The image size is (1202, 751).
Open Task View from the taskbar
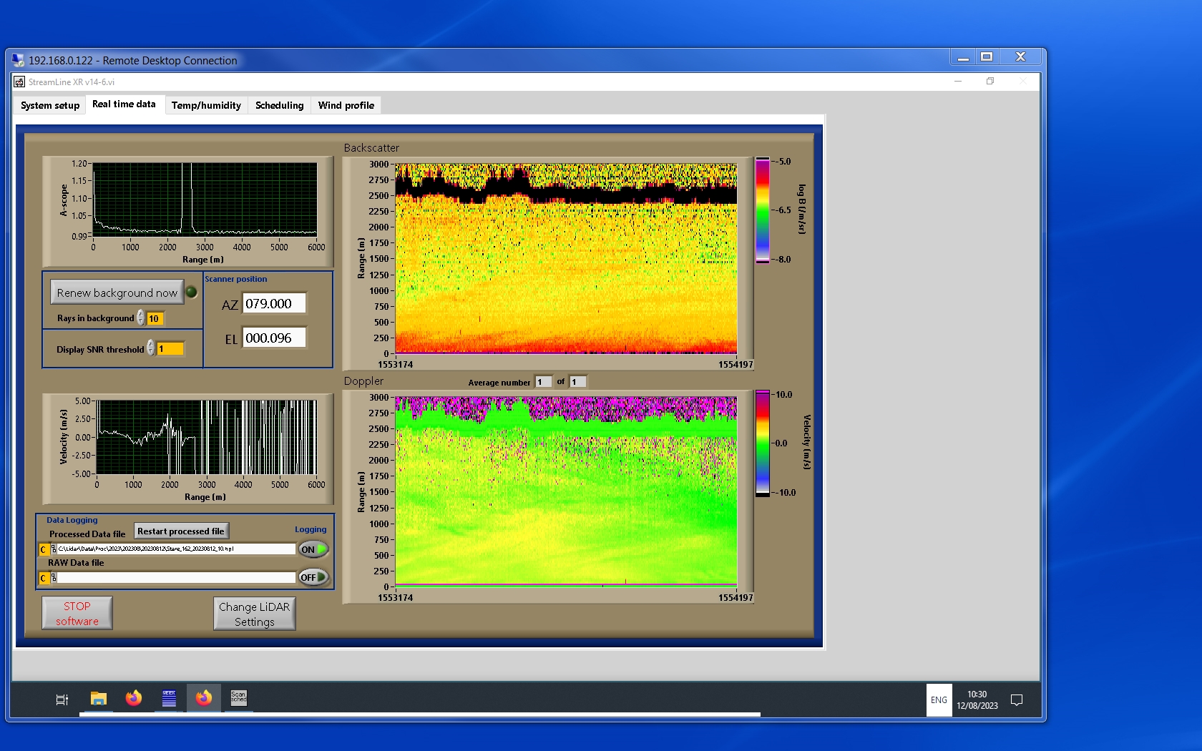click(62, 700)
